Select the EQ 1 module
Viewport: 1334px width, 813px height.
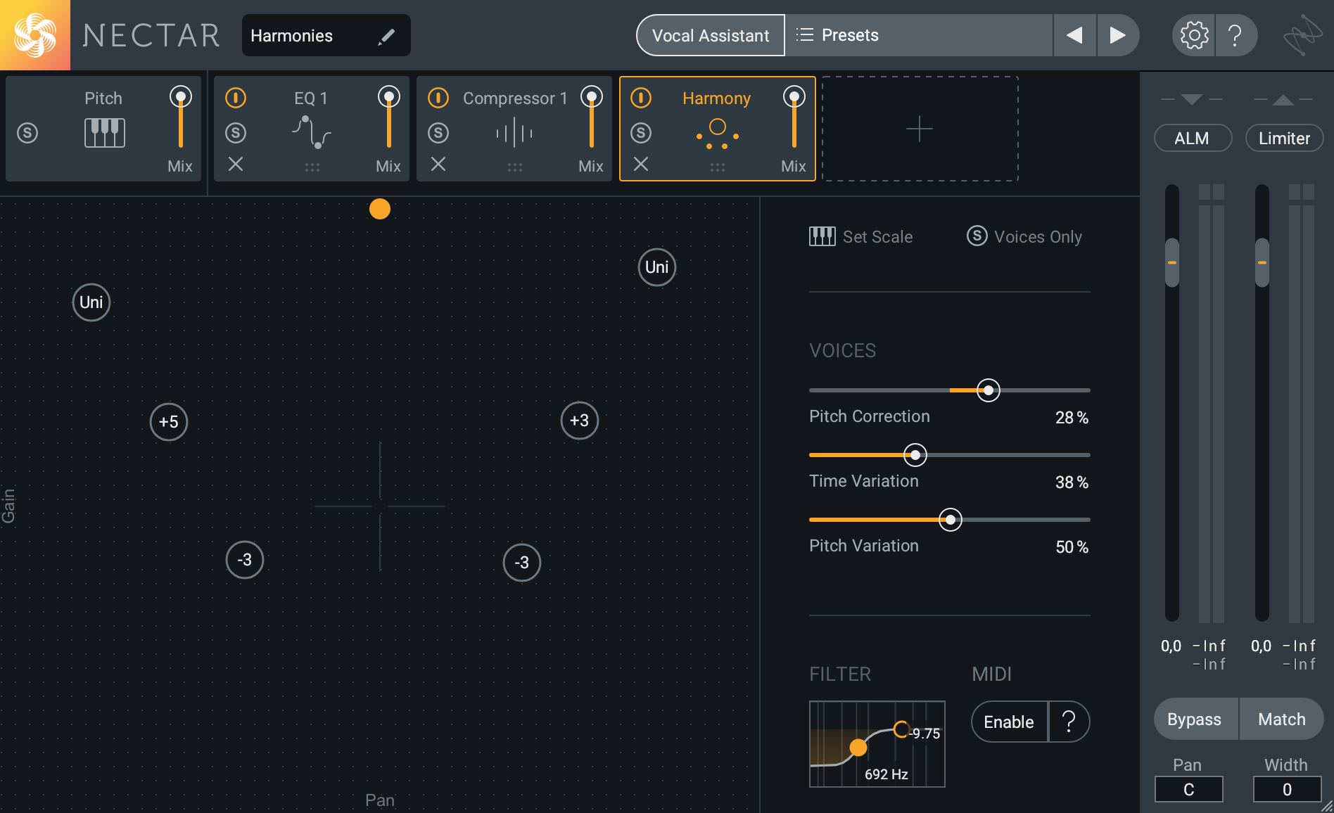tap(311, 98)
